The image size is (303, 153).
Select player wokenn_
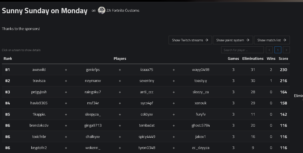tap(93, 148)
